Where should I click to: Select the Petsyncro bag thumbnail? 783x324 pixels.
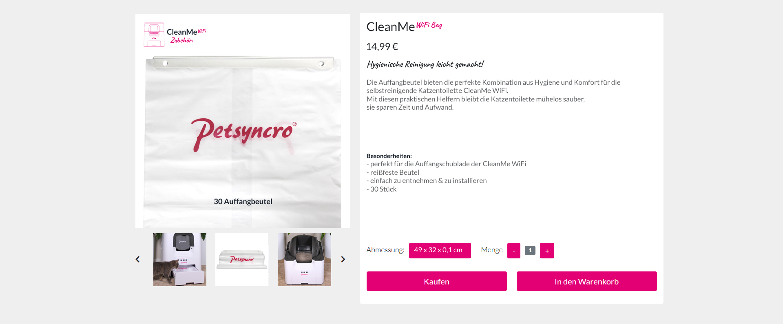tap(242, 260)
